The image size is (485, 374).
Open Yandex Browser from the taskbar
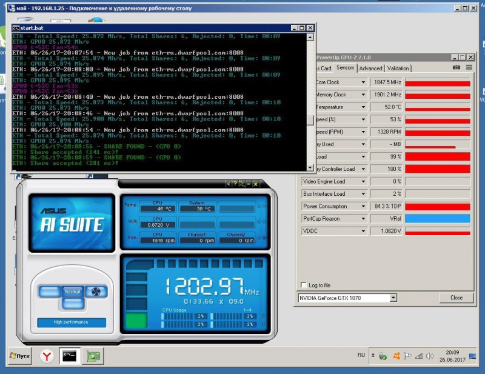[46, 356]
